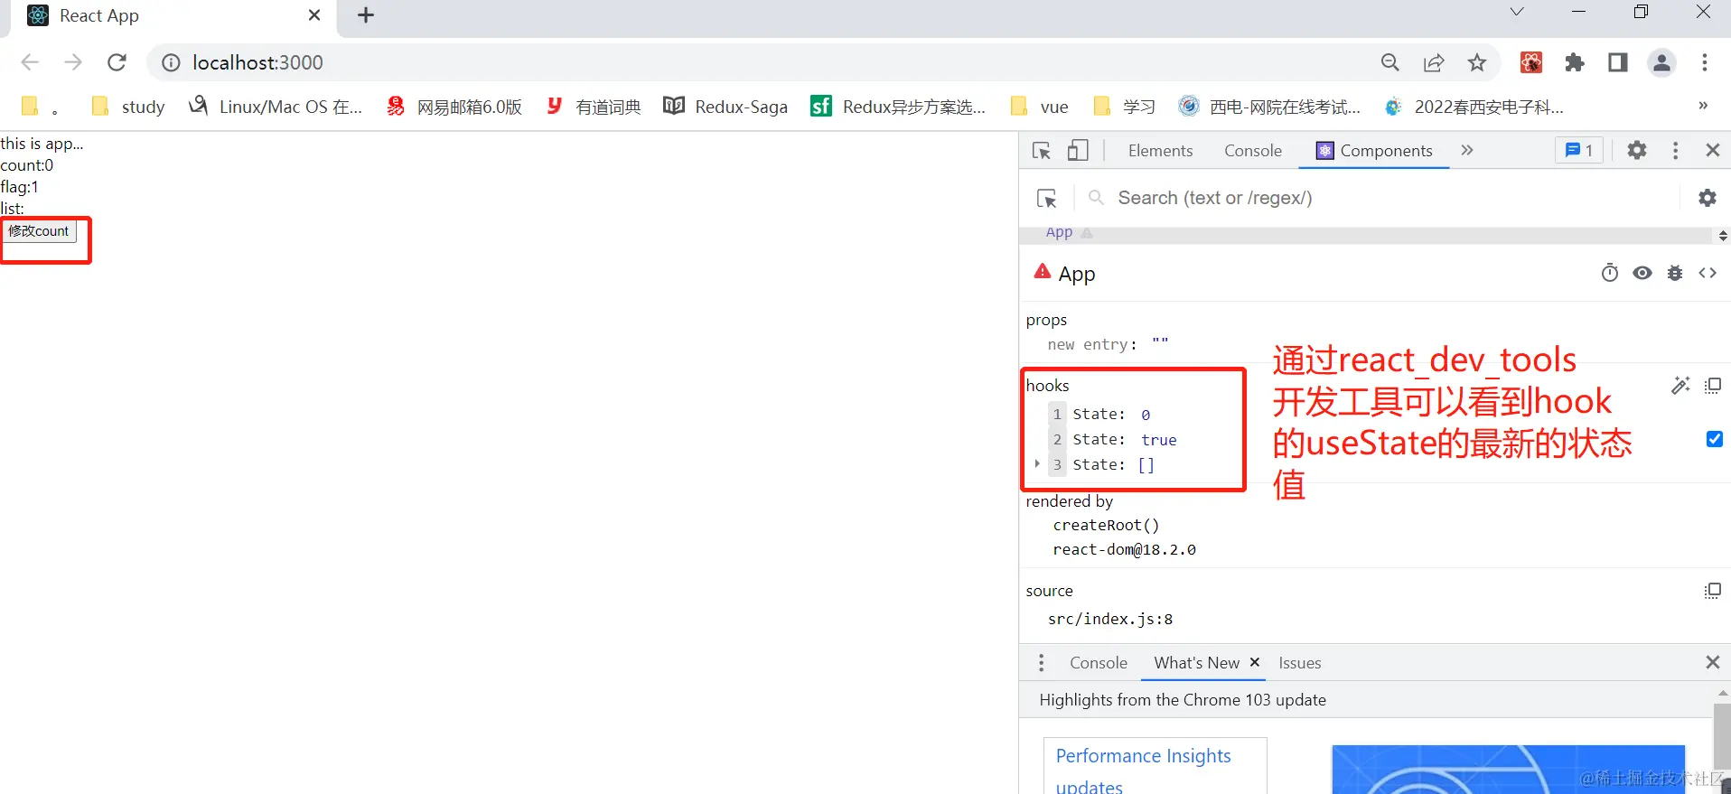
Task: Suspend the App component stopwatch icon
Action: click(1610, 273)
